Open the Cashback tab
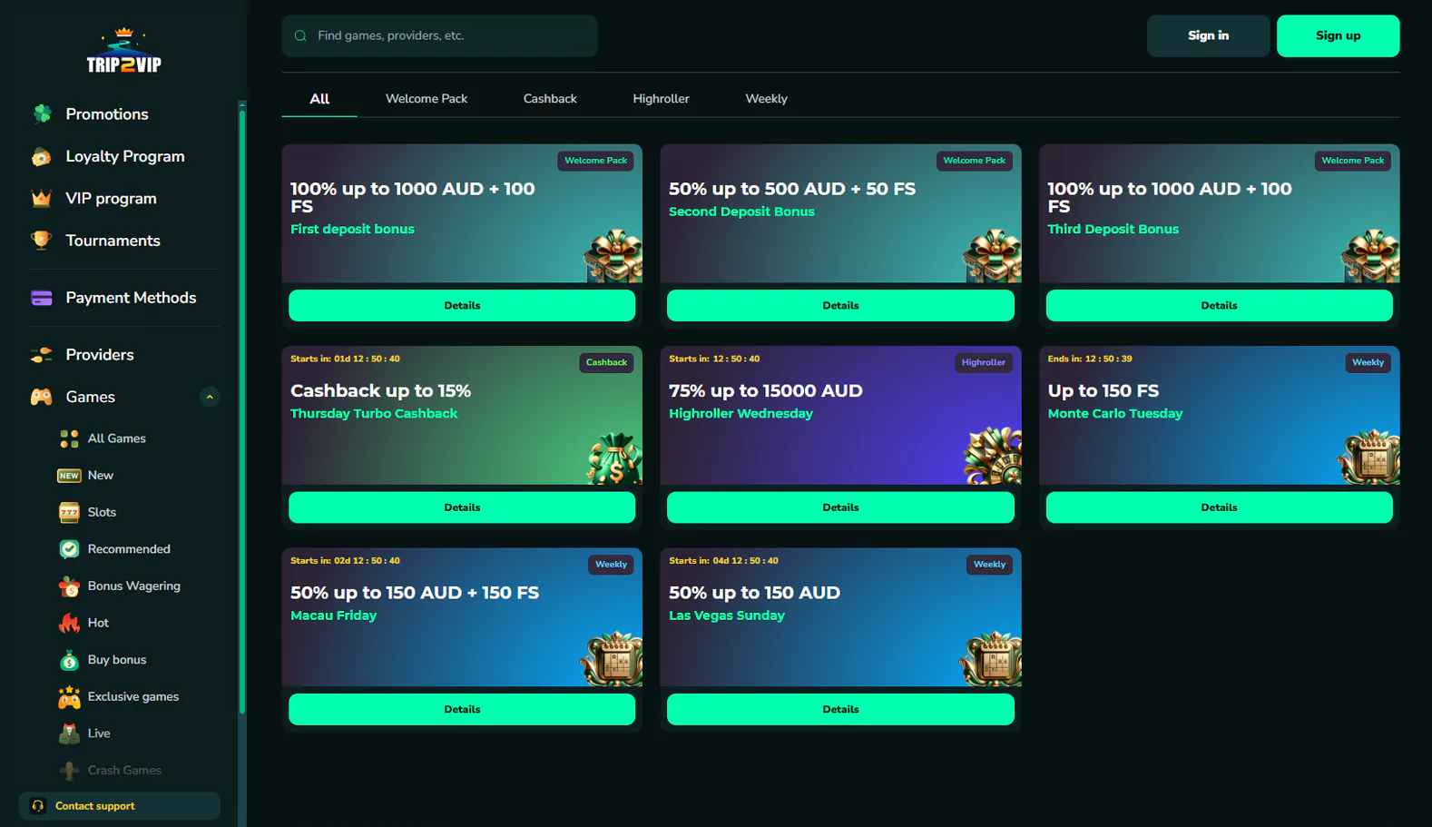 [x=549, y=99]
